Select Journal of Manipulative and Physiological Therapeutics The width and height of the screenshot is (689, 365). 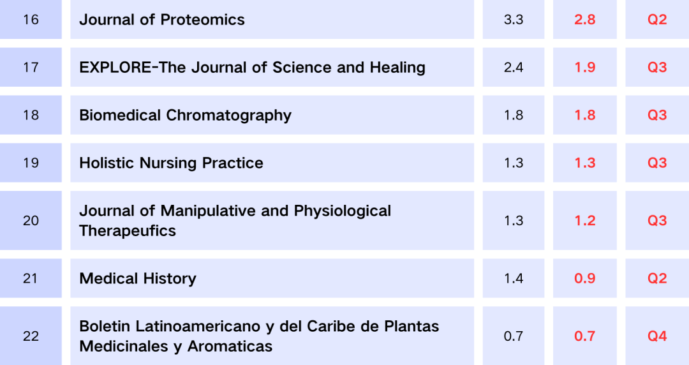pyautogui.click(x=235, y=220)
